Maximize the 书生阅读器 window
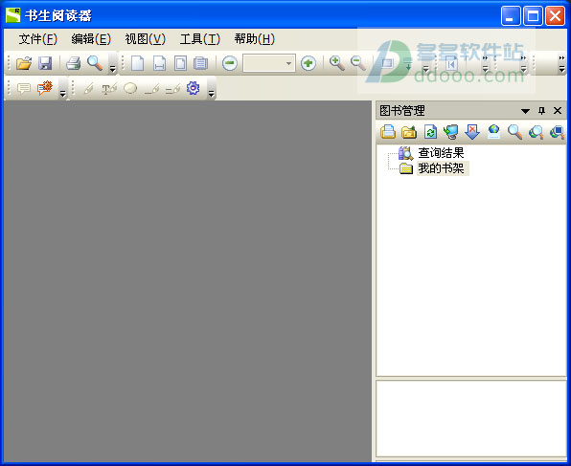Viewport: 571px width, 466px height. [533, 16]
